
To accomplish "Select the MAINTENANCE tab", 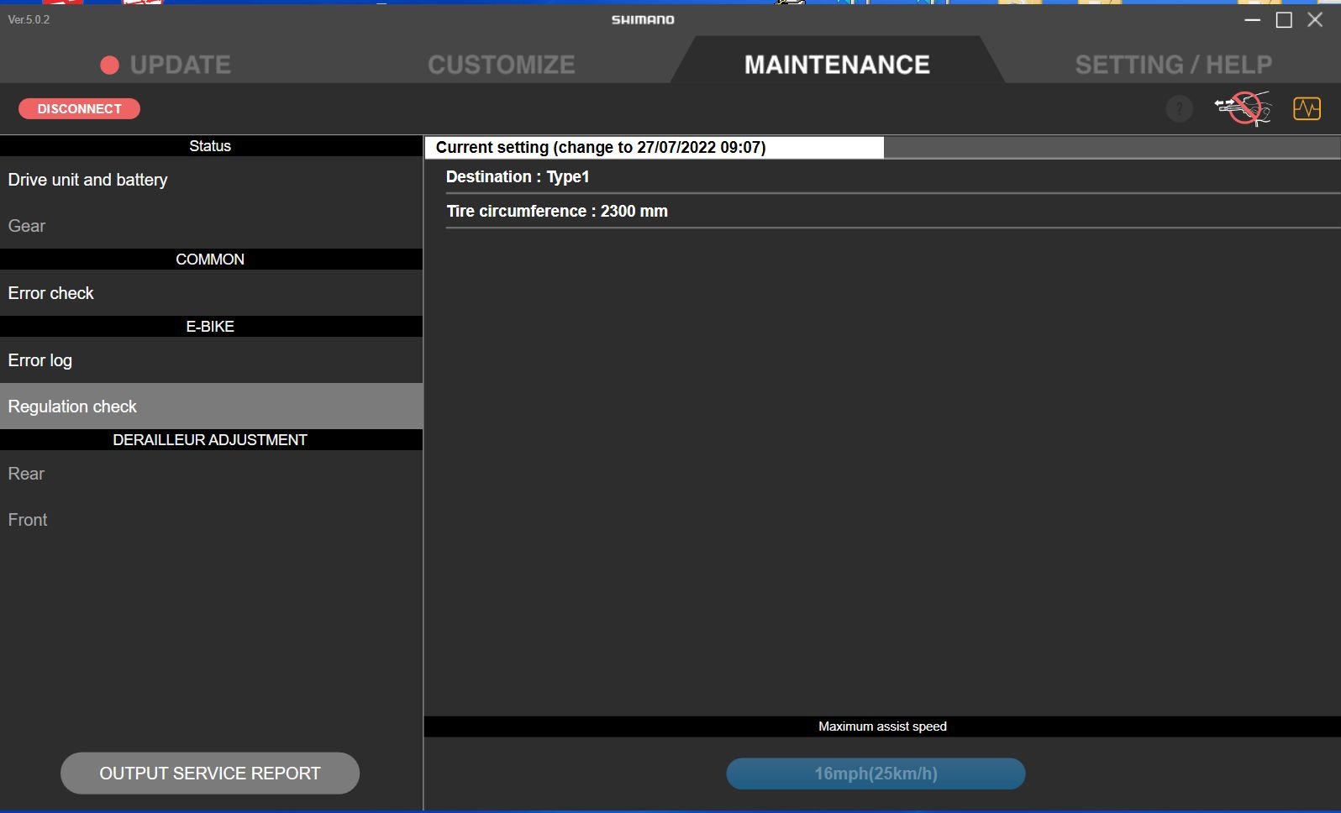I will [837, 65].
